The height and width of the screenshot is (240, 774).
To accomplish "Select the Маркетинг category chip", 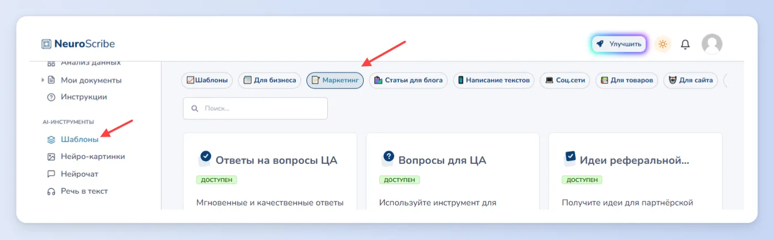I will [335, 81].
